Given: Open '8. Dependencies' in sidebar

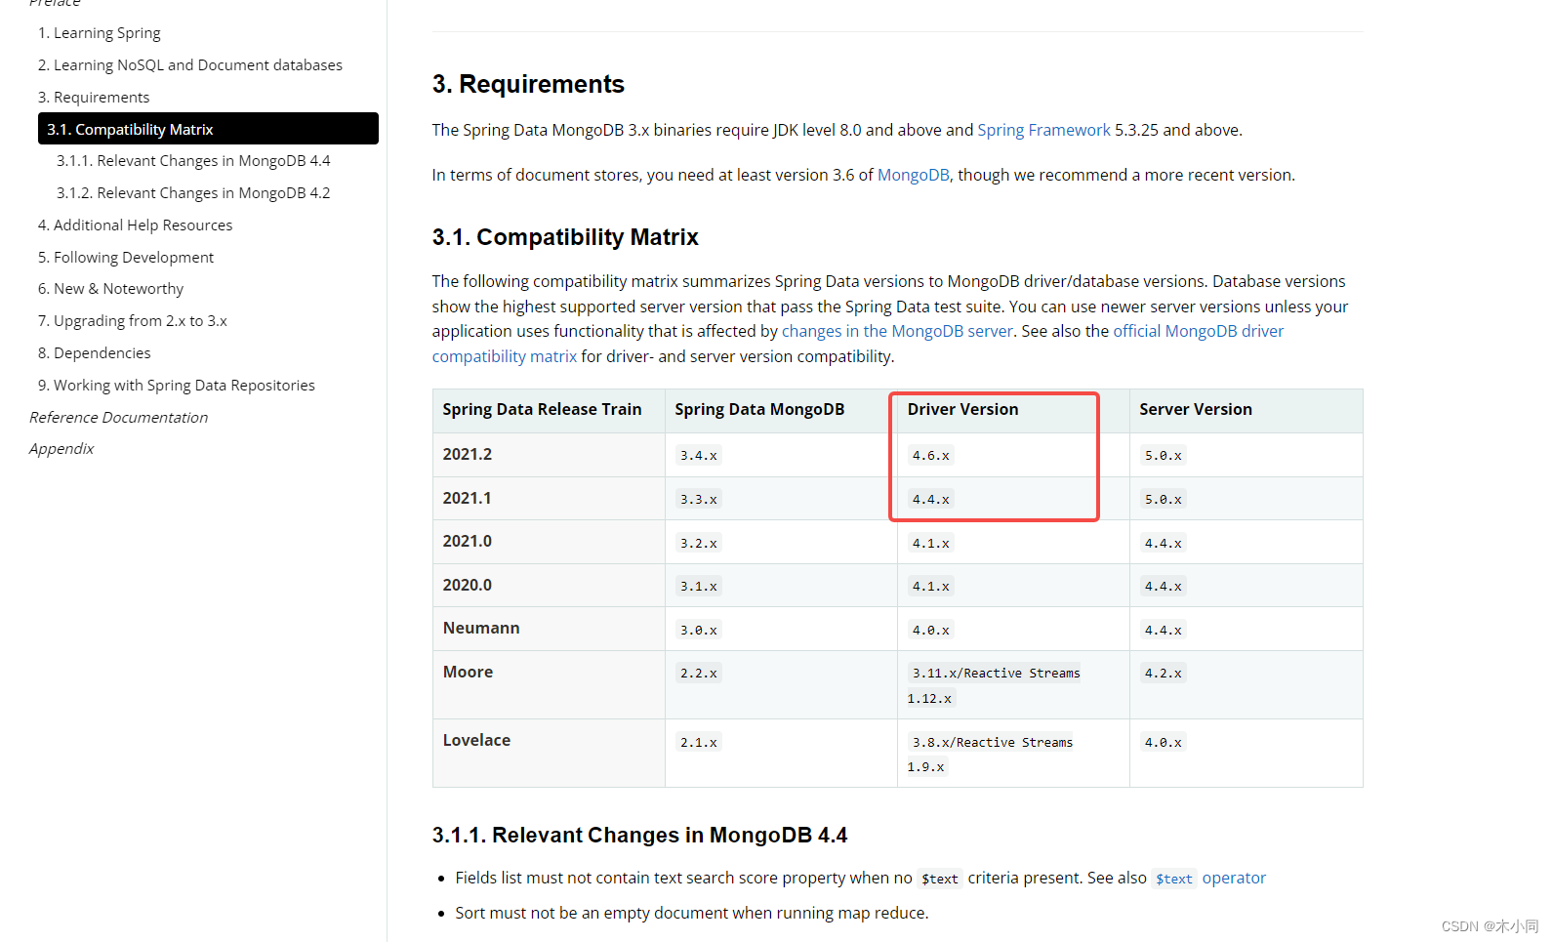Looking at the screenshot, I should (95, 353).
